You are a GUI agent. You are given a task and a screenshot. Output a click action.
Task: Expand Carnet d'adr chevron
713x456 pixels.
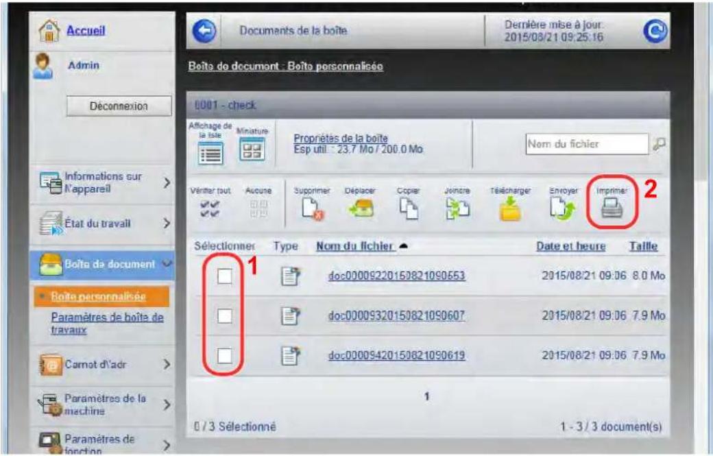167,365
